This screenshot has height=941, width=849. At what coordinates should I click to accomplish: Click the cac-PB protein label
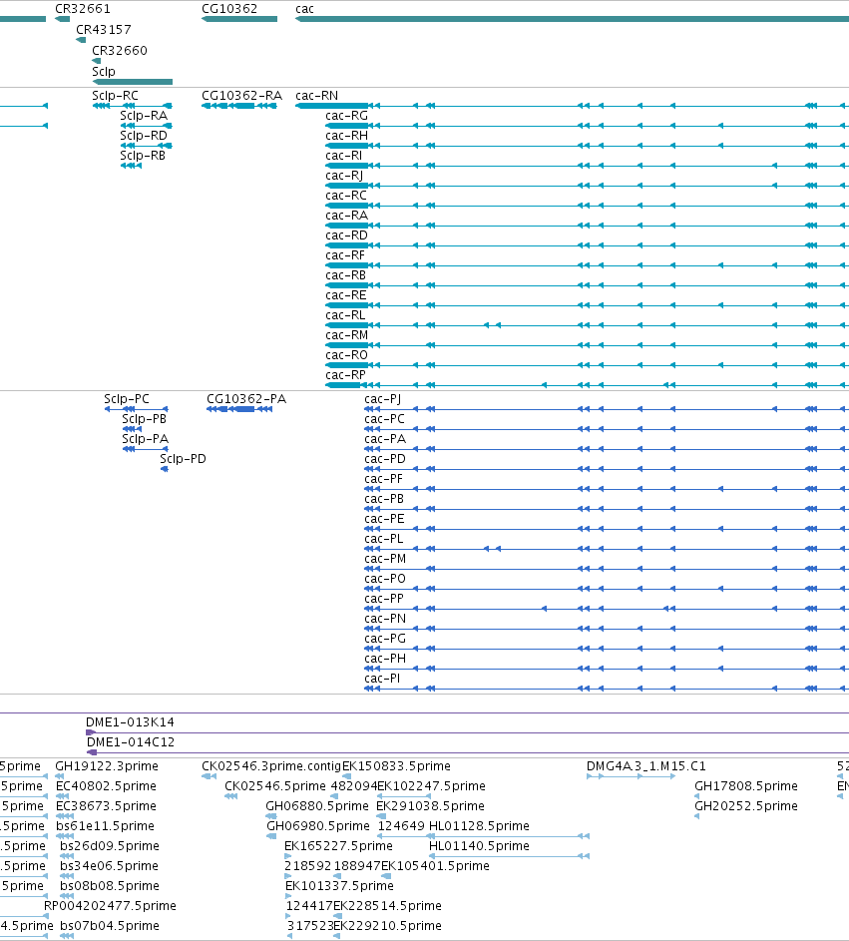[385, 498]
